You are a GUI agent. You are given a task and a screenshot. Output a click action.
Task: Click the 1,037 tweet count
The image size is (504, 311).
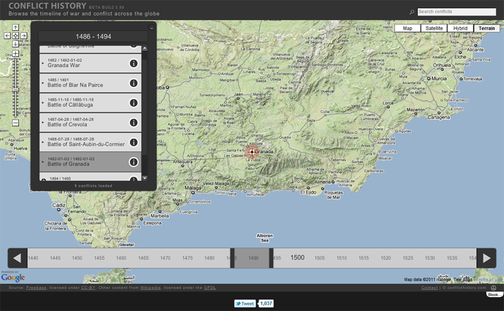[266, 303]
